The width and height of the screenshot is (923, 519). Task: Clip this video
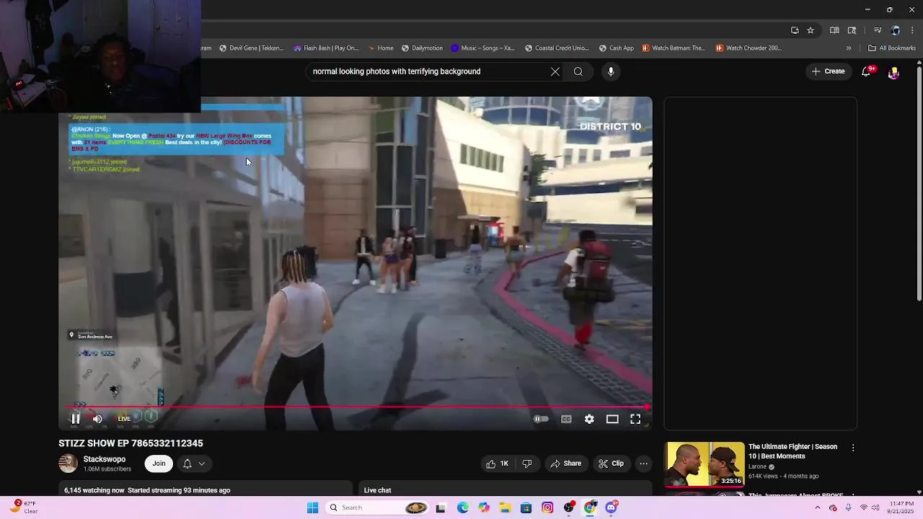point(611,463)
